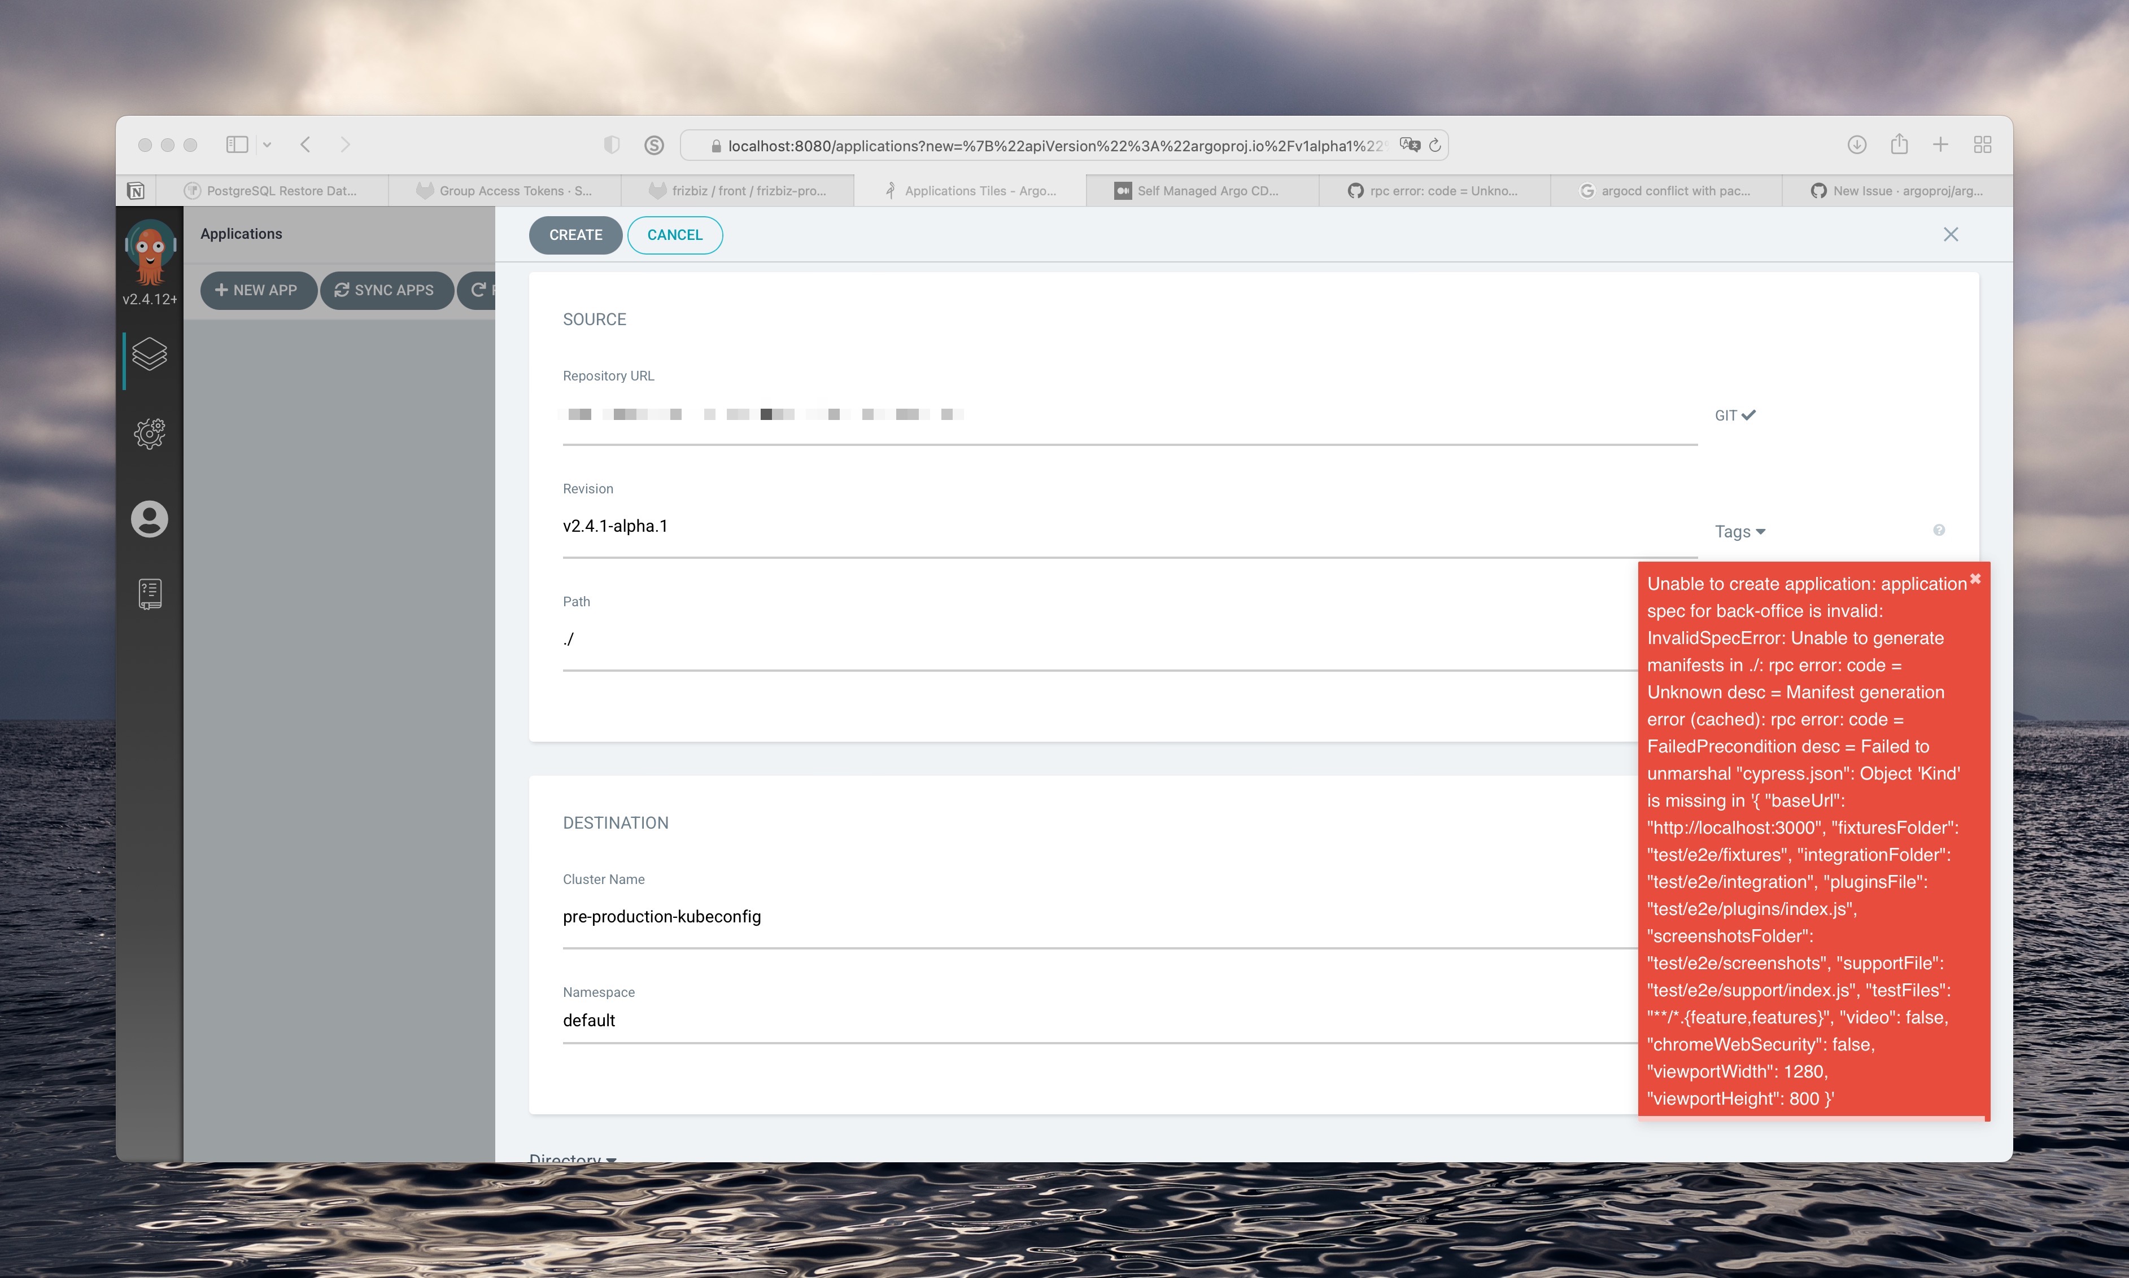Click the Argo CD octopus logo
This screenshot has width=2129, height=1278.
150,251
